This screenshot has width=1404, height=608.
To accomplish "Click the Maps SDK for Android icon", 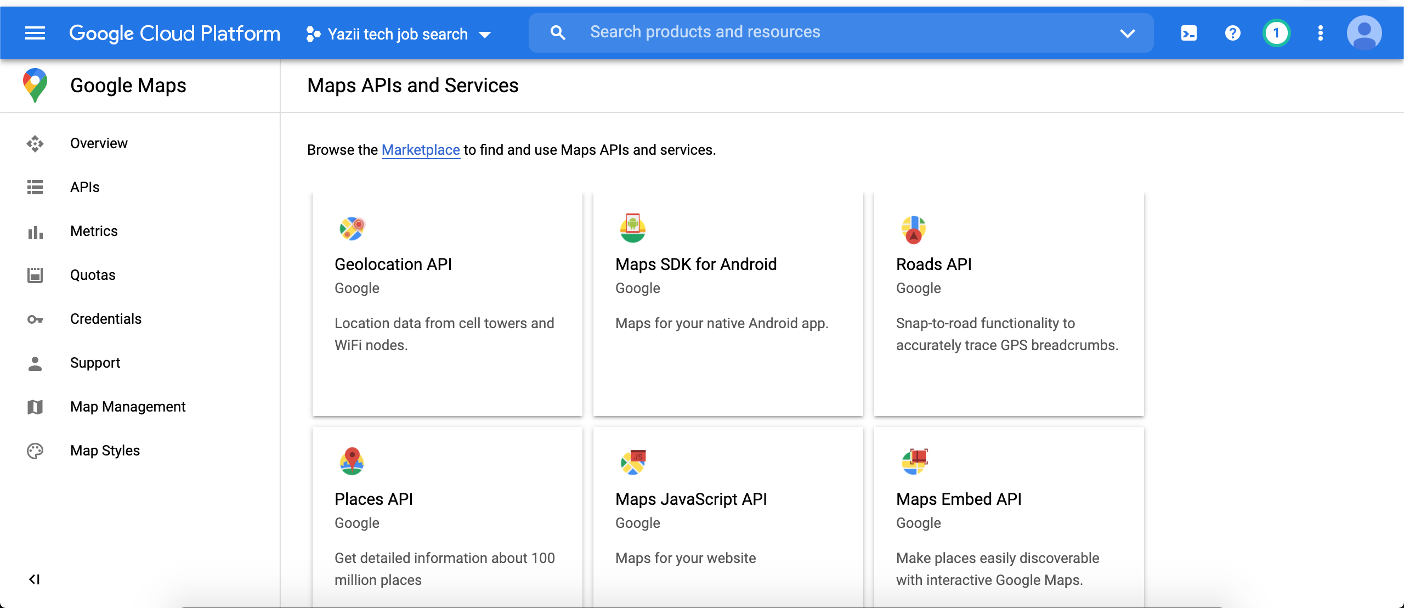I will (632, 228).
